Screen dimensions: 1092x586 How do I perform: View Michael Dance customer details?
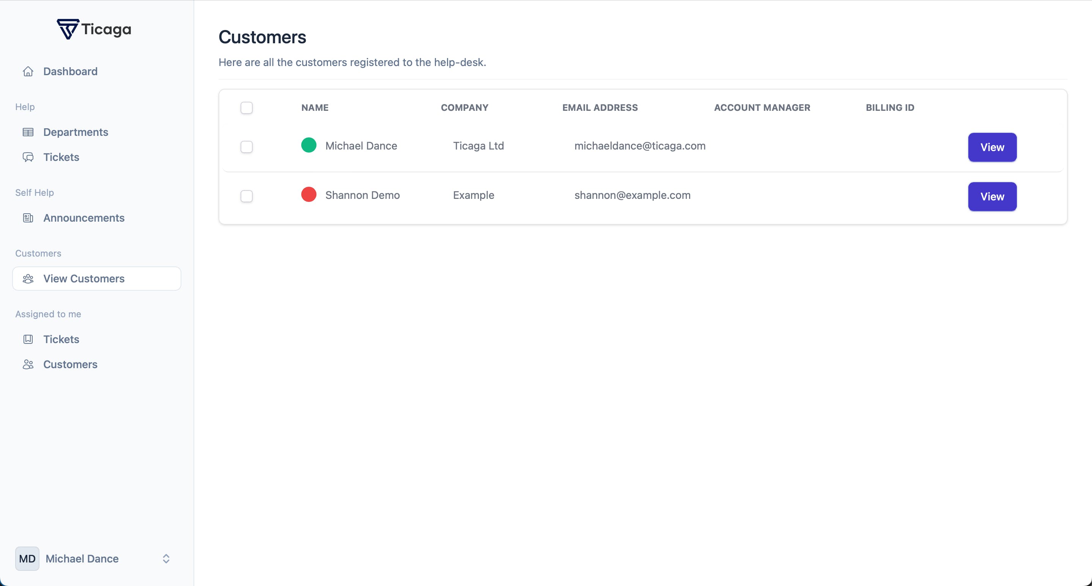click(x=992, y=147)
